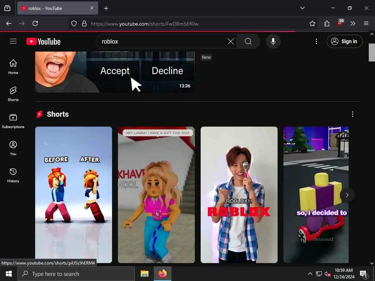
Task: Show hidden system tray icons
Action: click(310, 274)
